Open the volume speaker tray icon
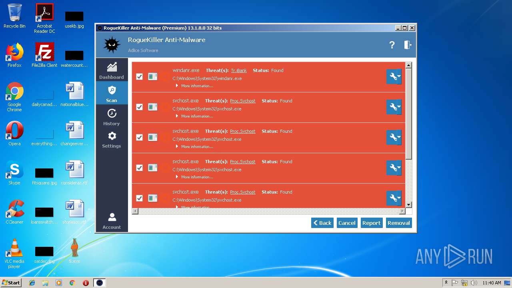Viewport: 512px width, 288px height. (474, 283)
